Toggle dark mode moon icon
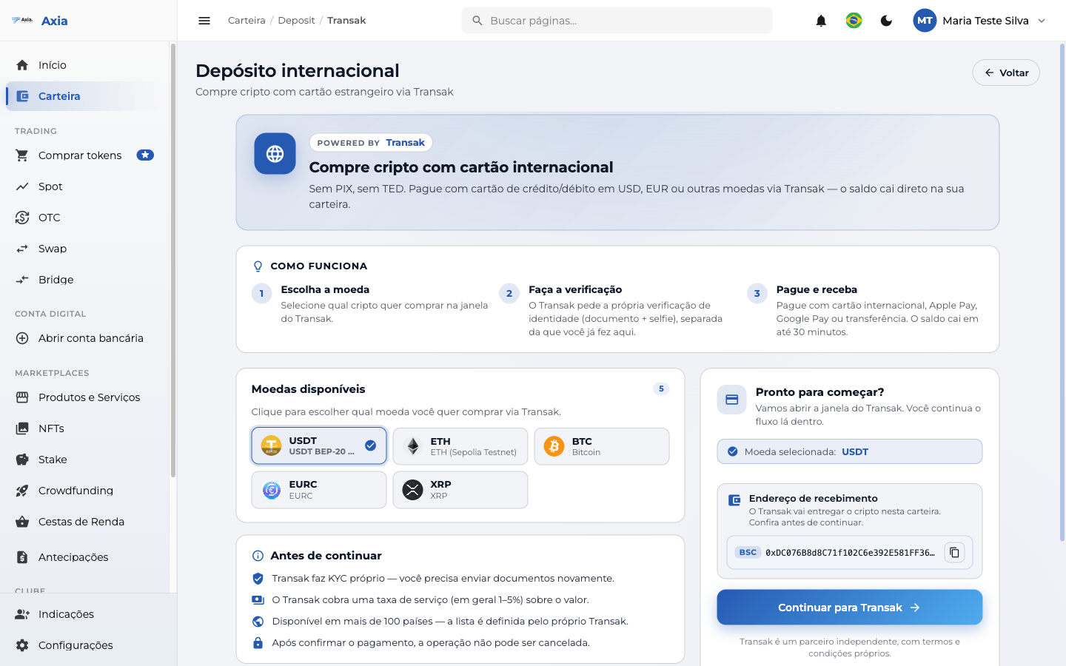This screenshot has width=1066, height=666. 886,21
